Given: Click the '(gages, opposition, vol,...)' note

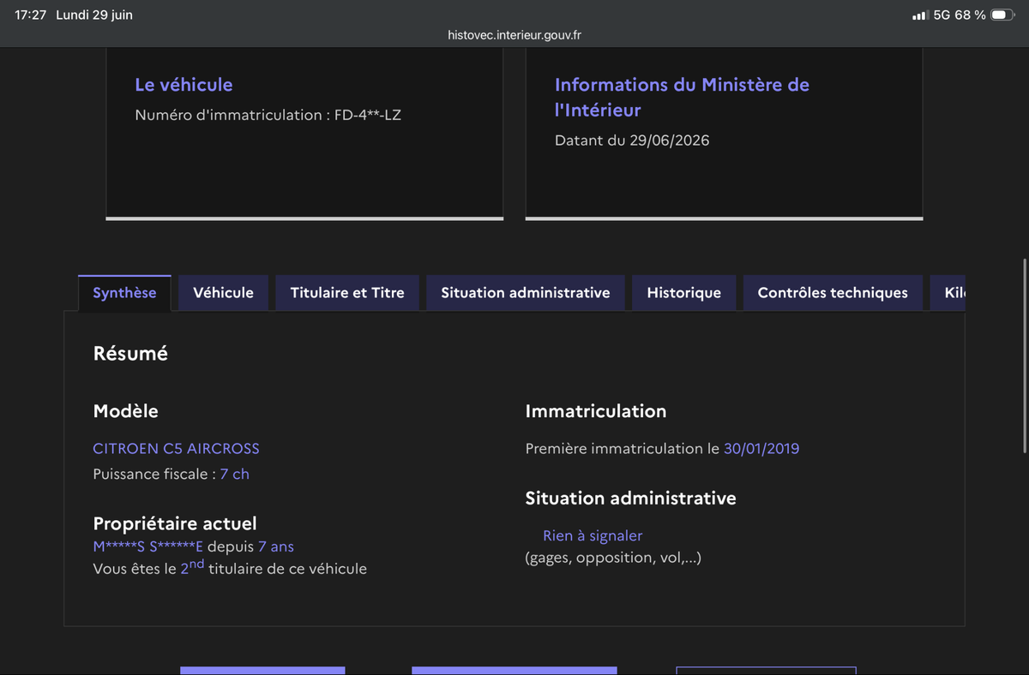Looking at the screenshot, I should [613, 558].
